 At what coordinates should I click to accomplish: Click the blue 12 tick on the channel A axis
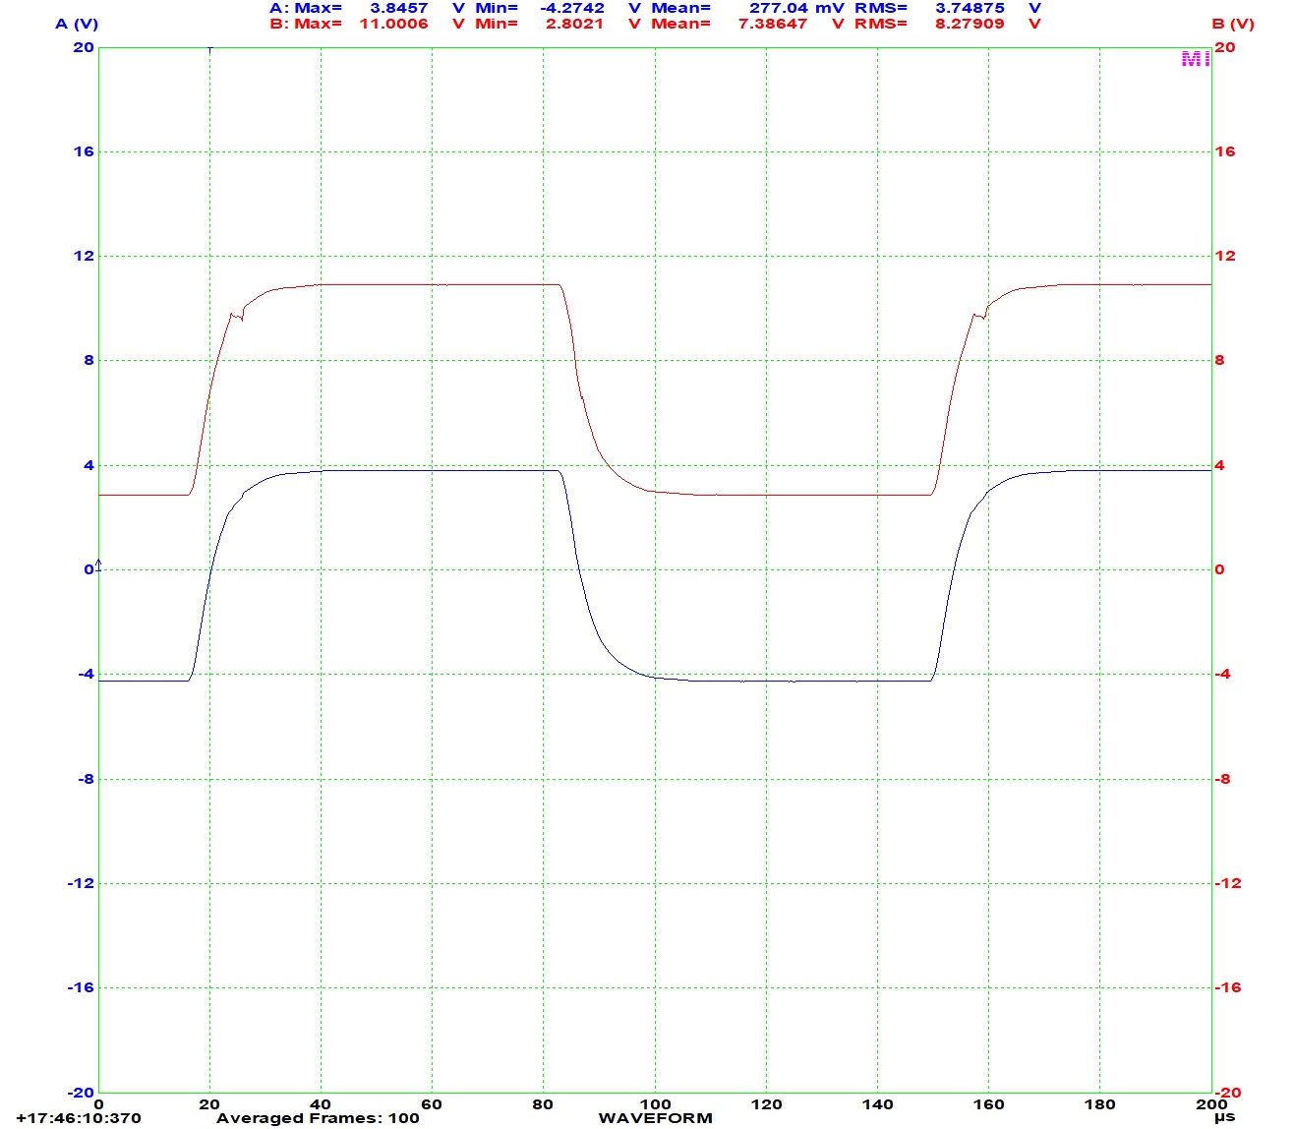84,256
